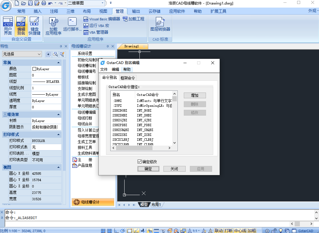Click the GstarCAD application logo button

(x=6, y=5)
